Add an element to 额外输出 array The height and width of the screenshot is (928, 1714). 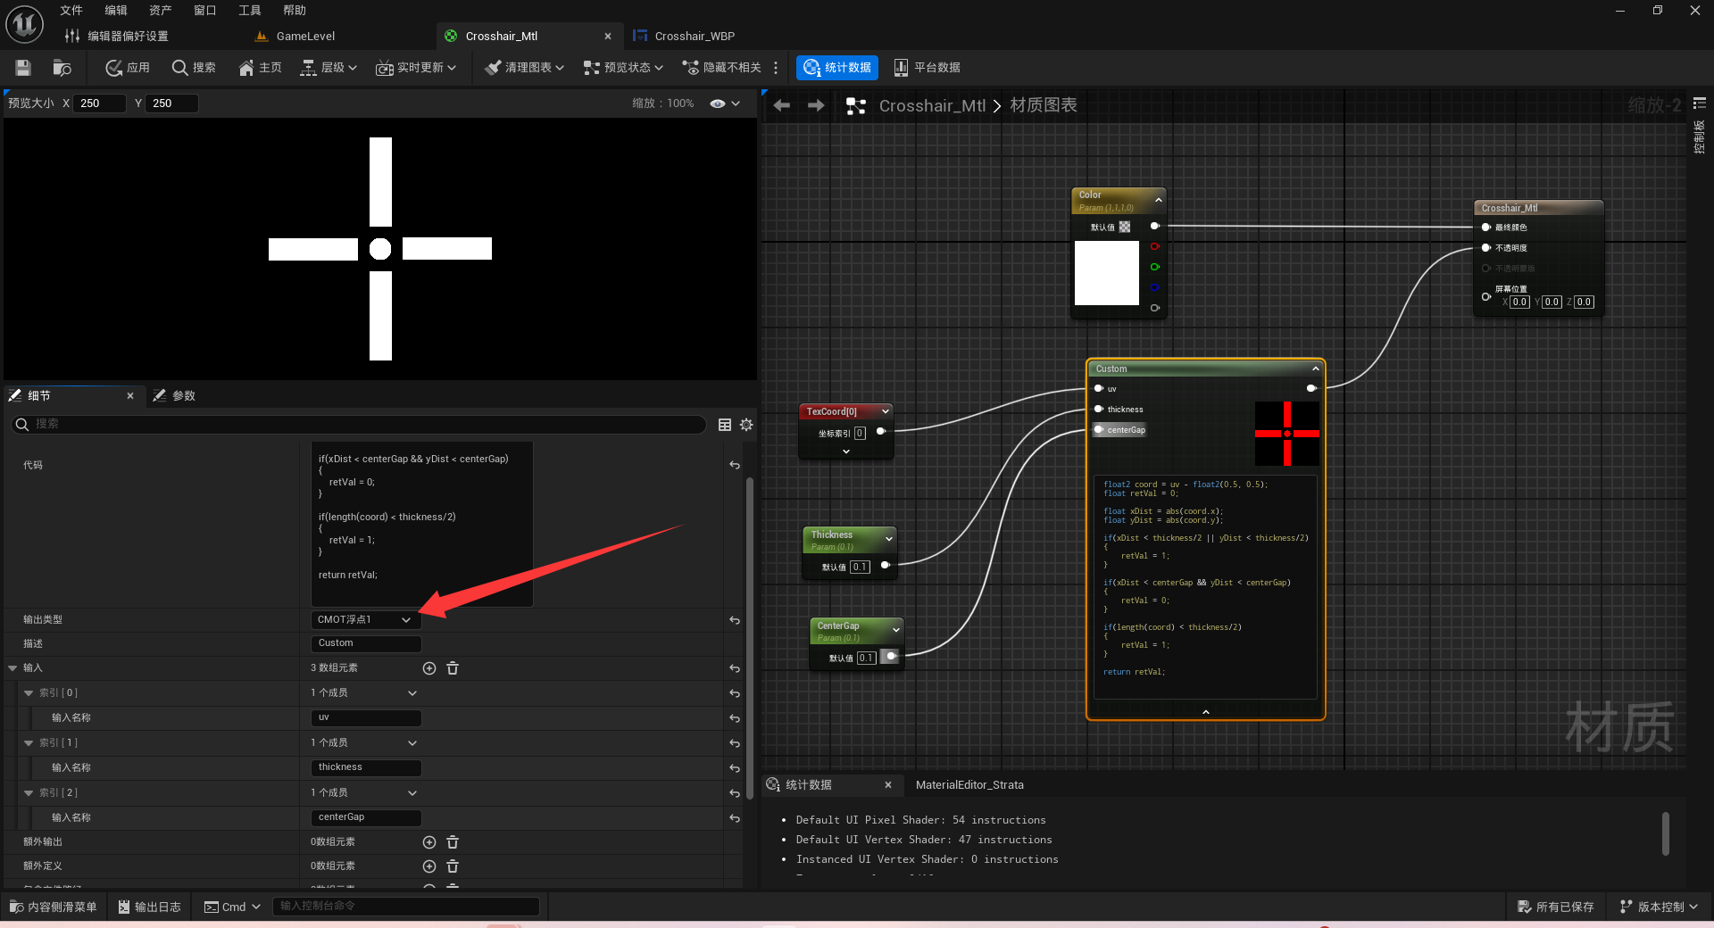coord(429,842)
